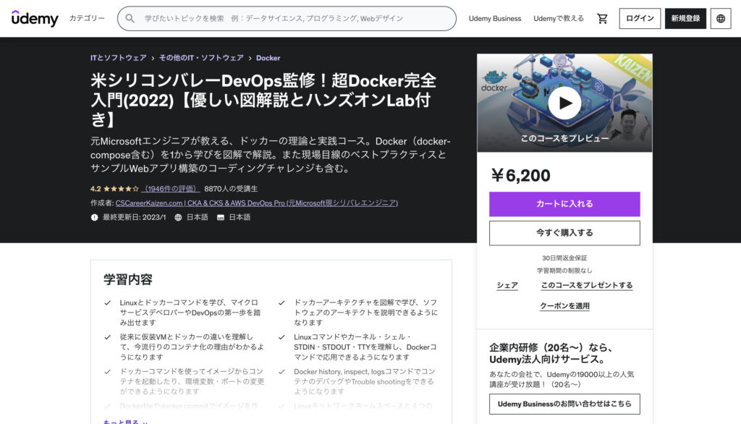Viewport: 741px width, 424px height.
Task: Open the Udemyで教える link
Action: (559, 18)
